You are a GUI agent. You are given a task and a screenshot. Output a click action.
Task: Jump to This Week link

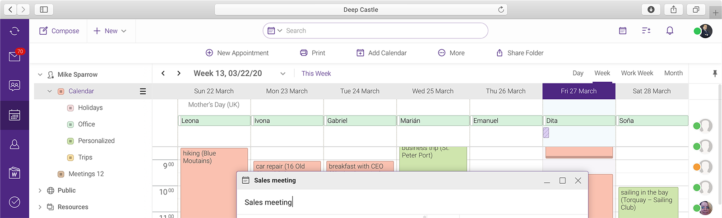pyautogui.click(x=316, y=74)
